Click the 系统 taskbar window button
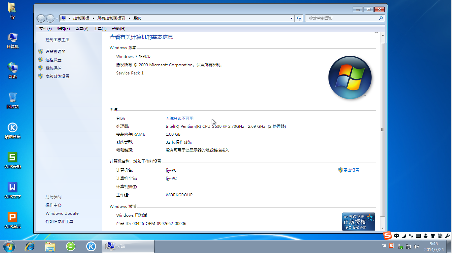 [x=128, y=246]
